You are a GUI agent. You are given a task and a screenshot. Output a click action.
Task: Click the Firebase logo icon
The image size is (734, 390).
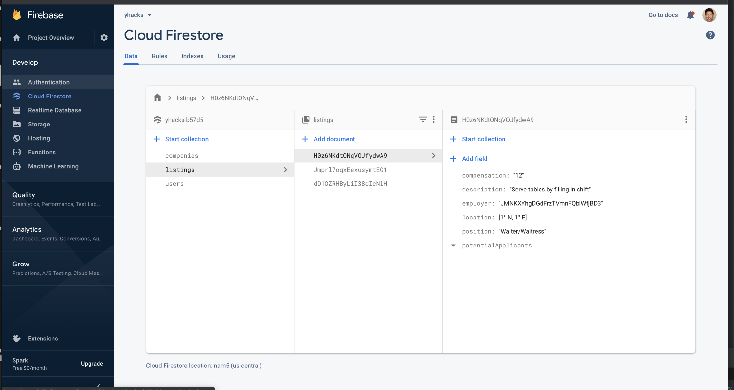click(x=17, y=15)
